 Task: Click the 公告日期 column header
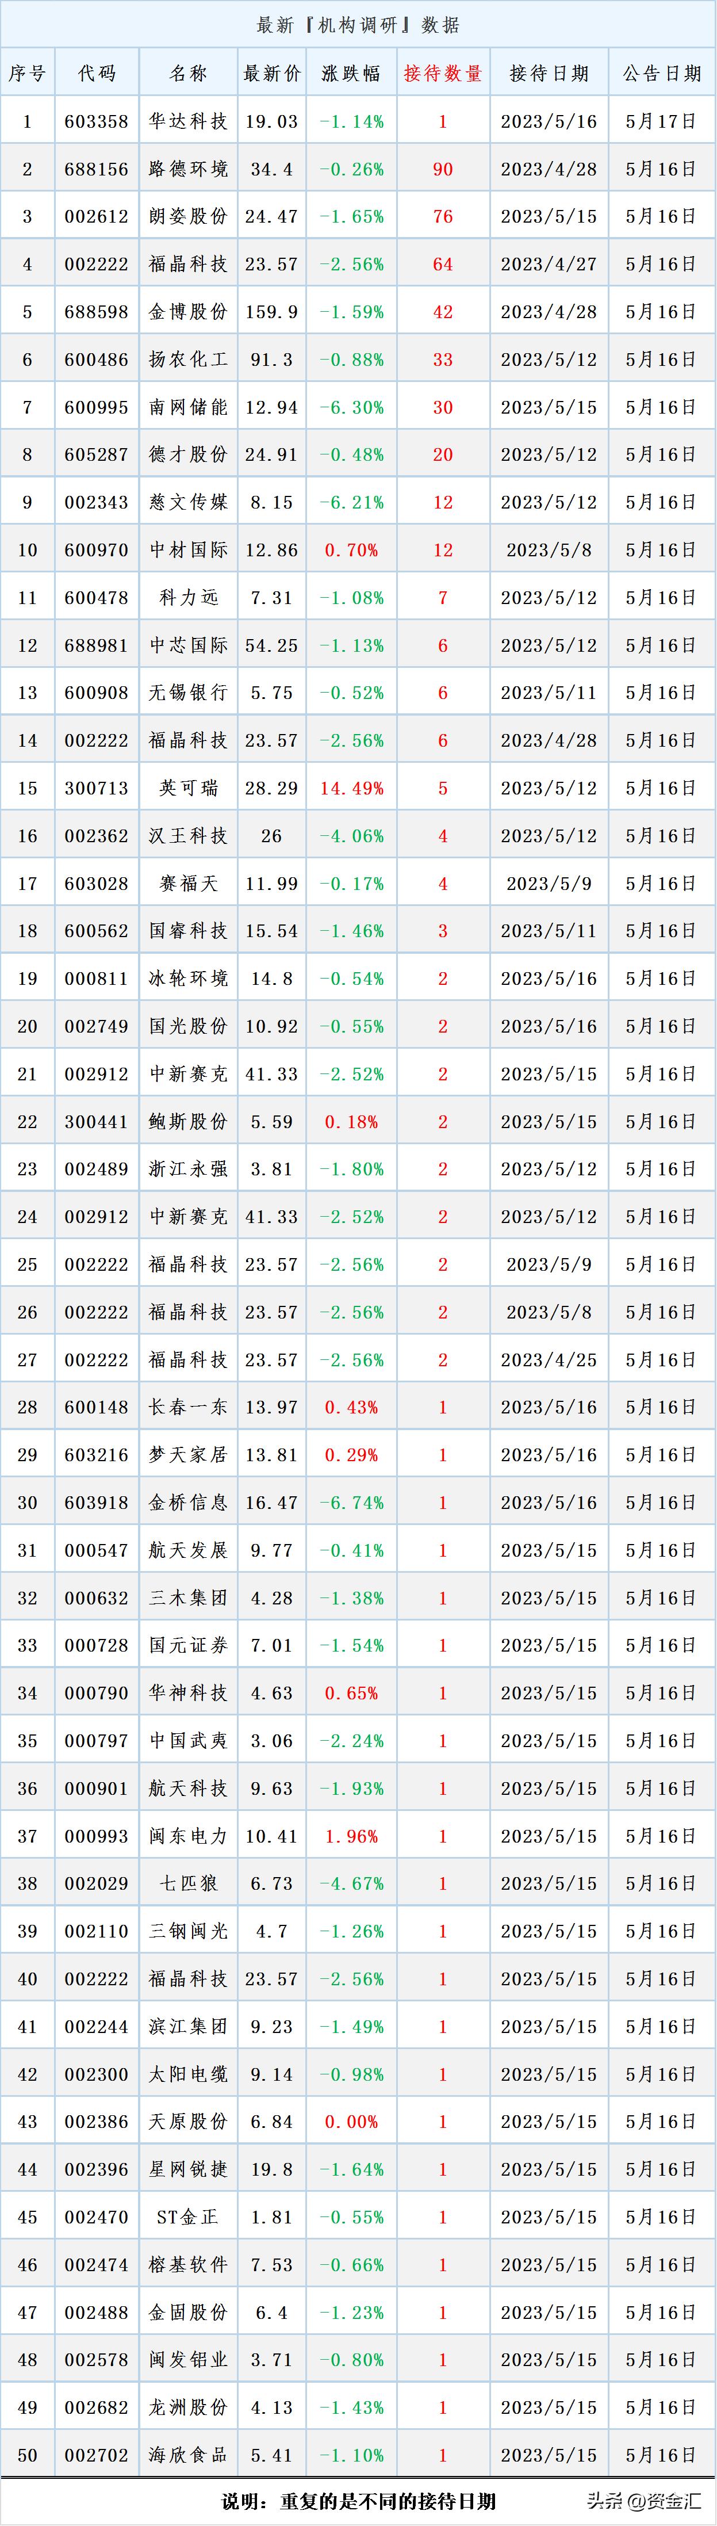(662, 72)
